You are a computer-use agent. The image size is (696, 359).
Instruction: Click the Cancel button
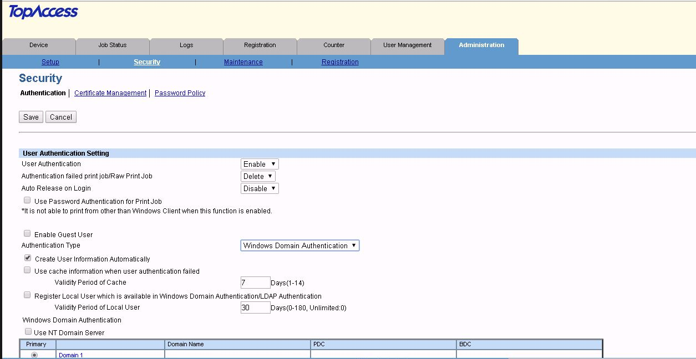(x=61, y=117)
